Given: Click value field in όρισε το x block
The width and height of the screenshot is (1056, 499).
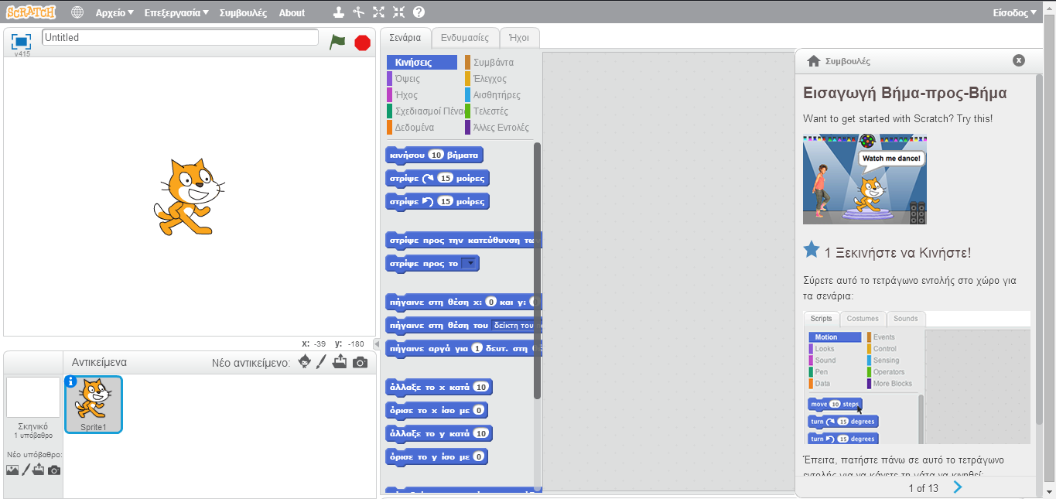Looking at the screenshot, I should (479, 411).
